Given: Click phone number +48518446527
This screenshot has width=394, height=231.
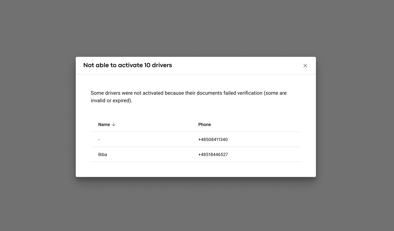Looking at the screenshot, I should pyautogui.click(x=213, y=155).
